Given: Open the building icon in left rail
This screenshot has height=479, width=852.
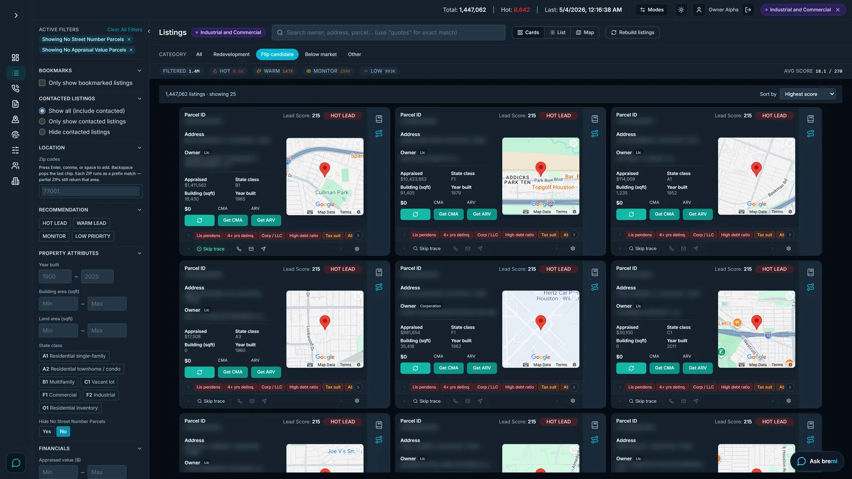Looking at the screenshot, I should pos(16,181).
